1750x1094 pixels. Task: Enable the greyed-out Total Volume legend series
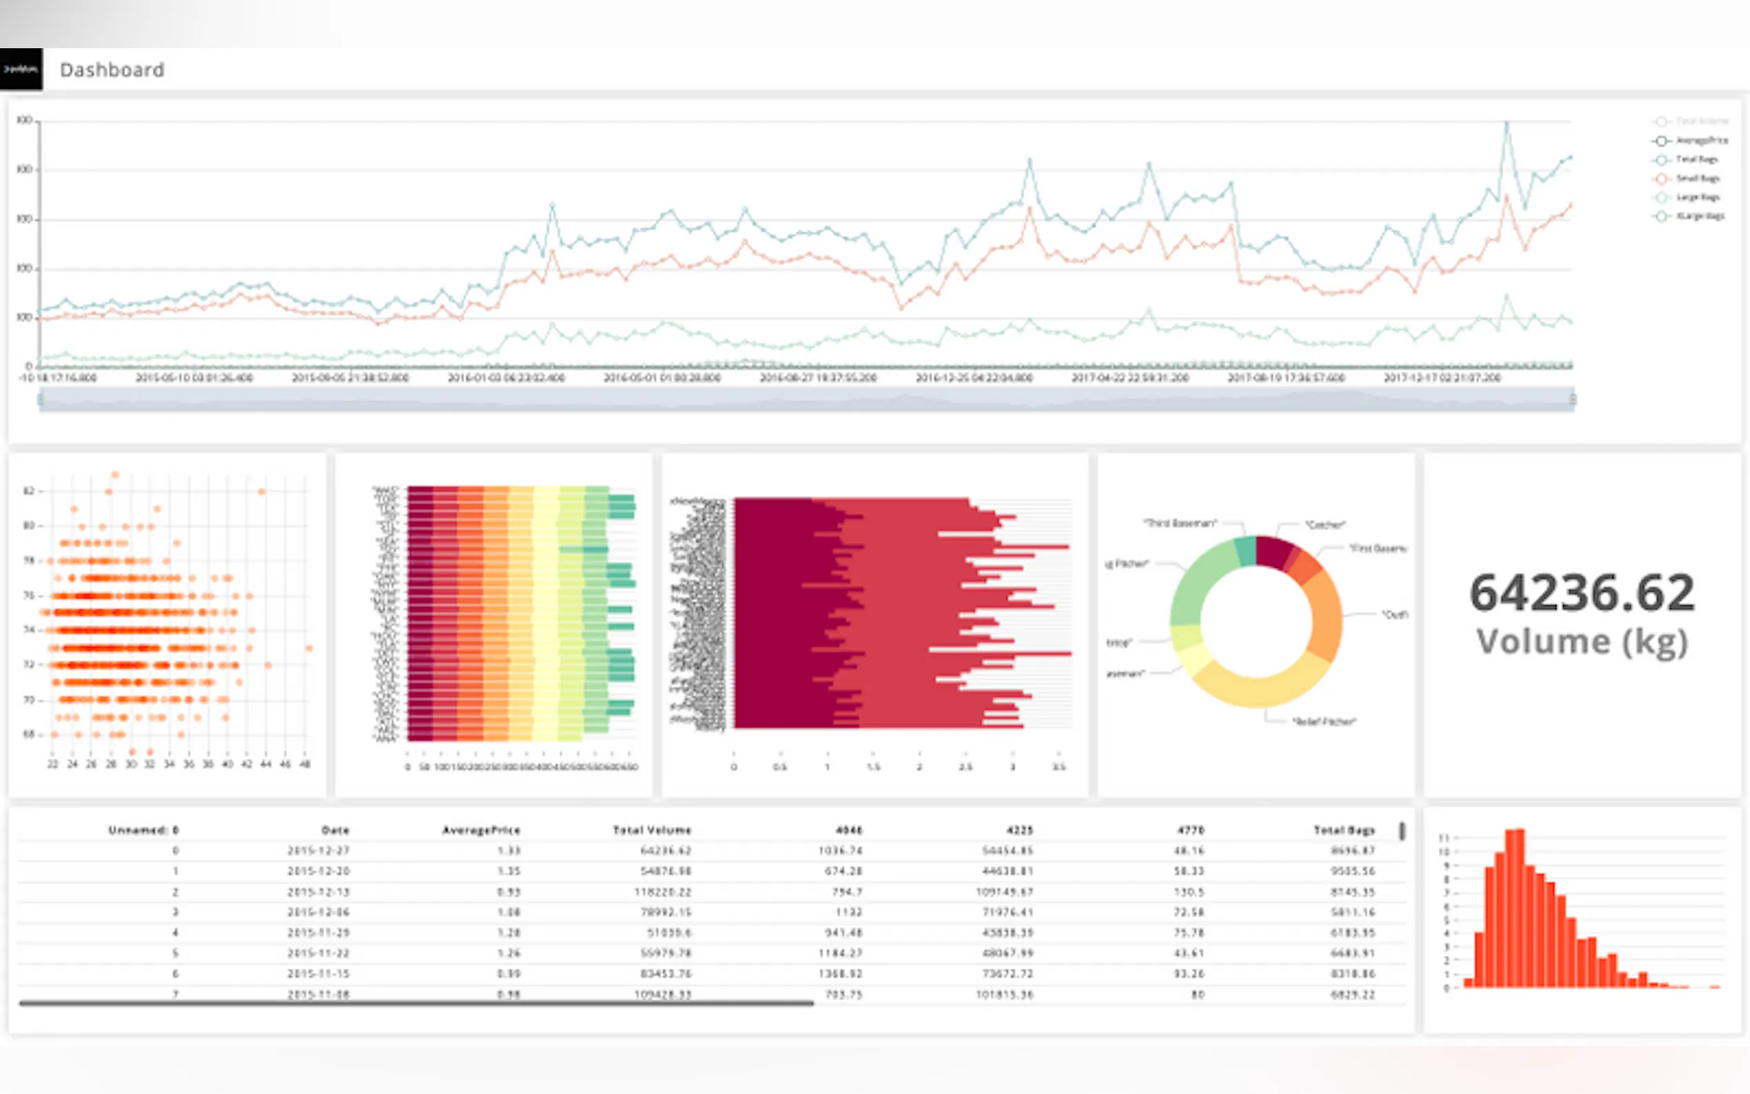click(x=1661, y=121)
